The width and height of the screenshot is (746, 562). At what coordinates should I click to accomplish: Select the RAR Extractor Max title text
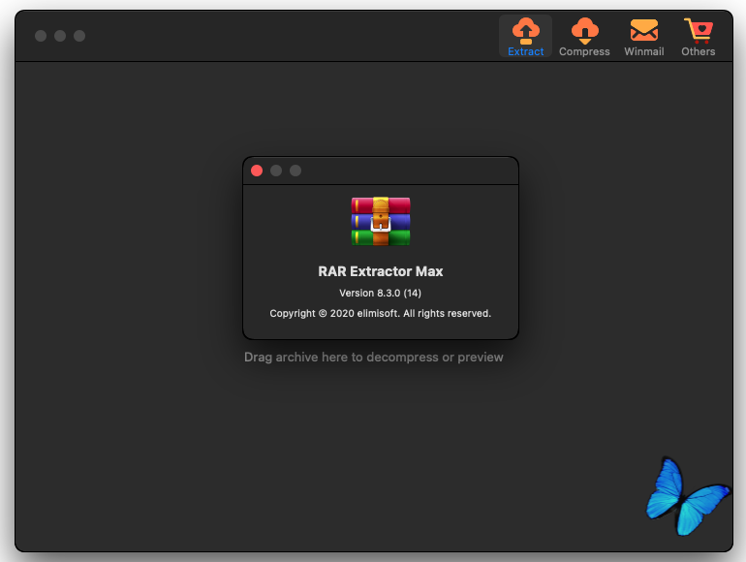381,271
